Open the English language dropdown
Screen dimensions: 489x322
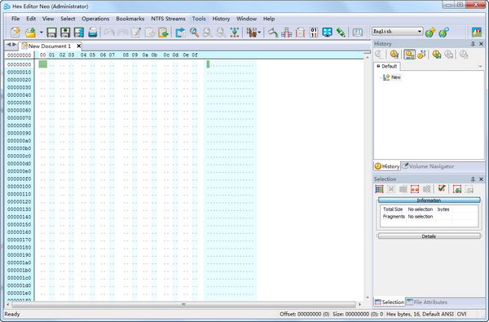[398, 31]
